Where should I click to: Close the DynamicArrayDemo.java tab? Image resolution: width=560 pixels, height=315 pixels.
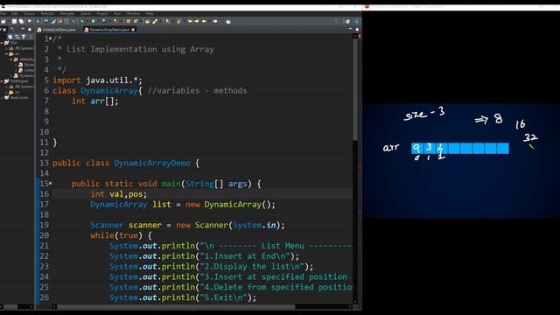[133, 30]
